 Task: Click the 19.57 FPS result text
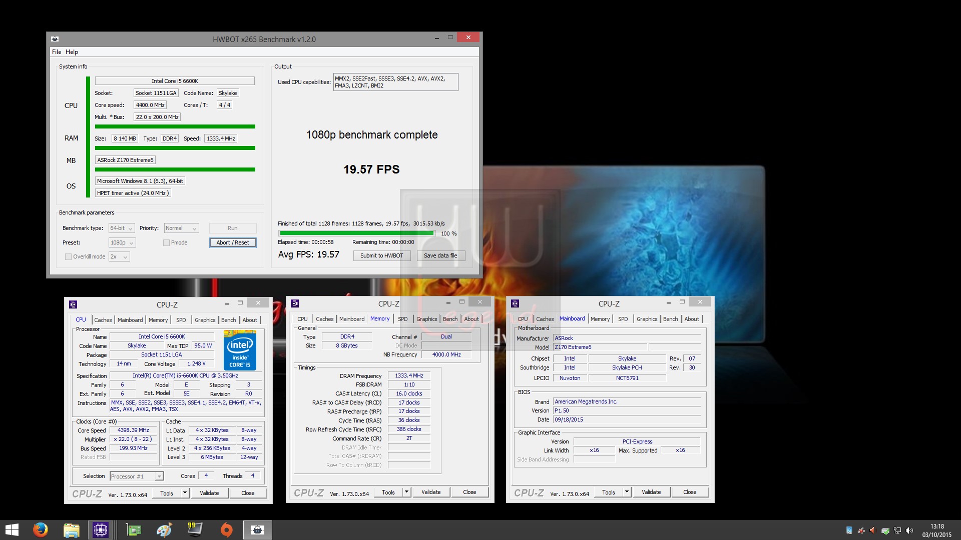(371, 169)
